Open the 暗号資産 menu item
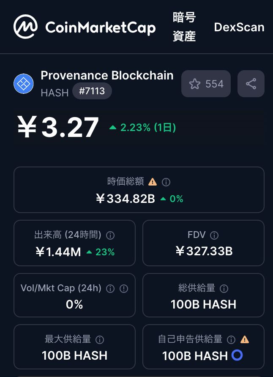Viewport: 273px width, 377px height. (x=184, y=27)
